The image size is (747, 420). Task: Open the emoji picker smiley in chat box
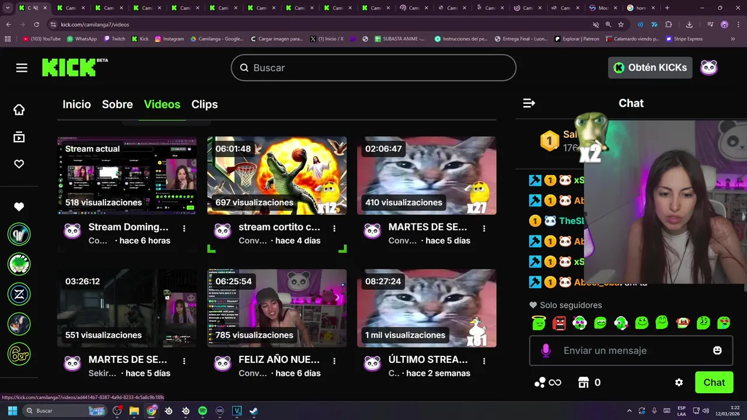pos(717,351)
